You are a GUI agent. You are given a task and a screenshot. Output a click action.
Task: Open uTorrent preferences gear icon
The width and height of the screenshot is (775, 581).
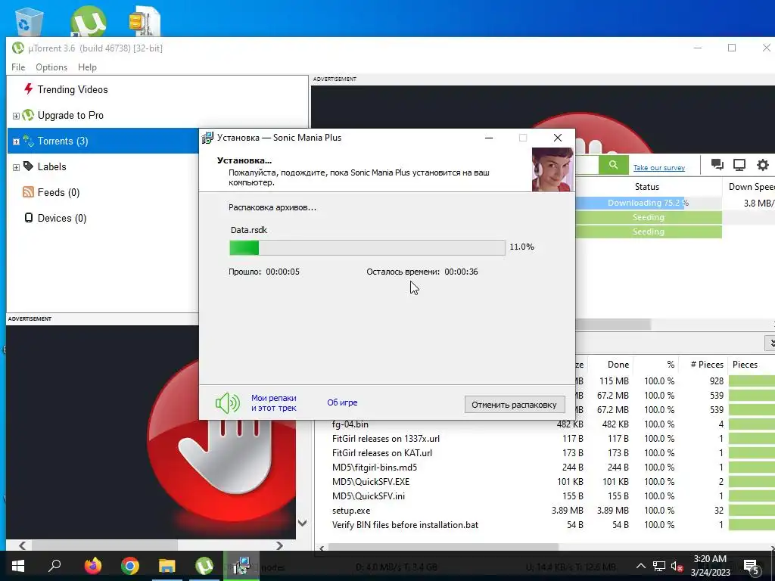coord(763,165)
